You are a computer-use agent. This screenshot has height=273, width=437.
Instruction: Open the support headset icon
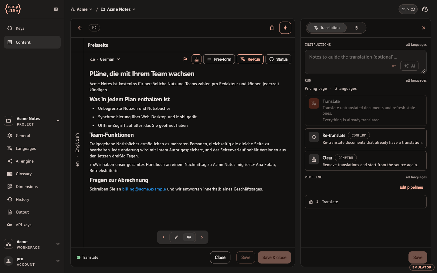pos(425,9)
